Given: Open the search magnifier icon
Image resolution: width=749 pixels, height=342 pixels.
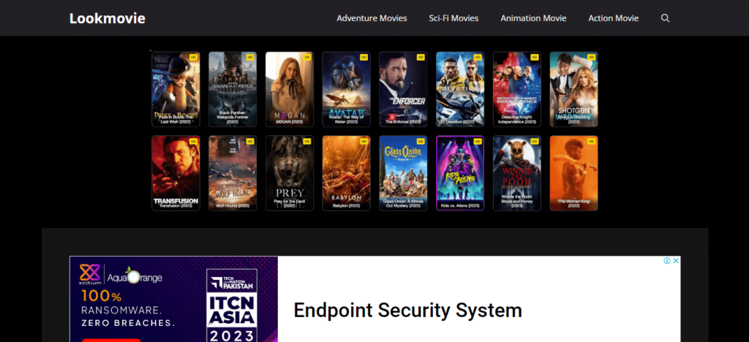Looking at the screenshot, I should point(665,18).
